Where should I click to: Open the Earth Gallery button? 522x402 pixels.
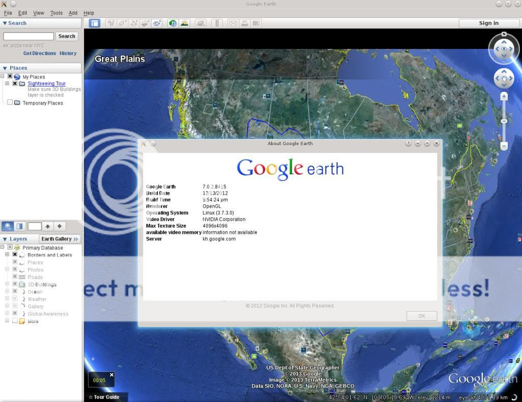[x=60, y=239]
